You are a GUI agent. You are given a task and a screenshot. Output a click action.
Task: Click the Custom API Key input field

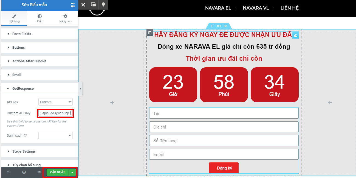(x=55, y=113)
